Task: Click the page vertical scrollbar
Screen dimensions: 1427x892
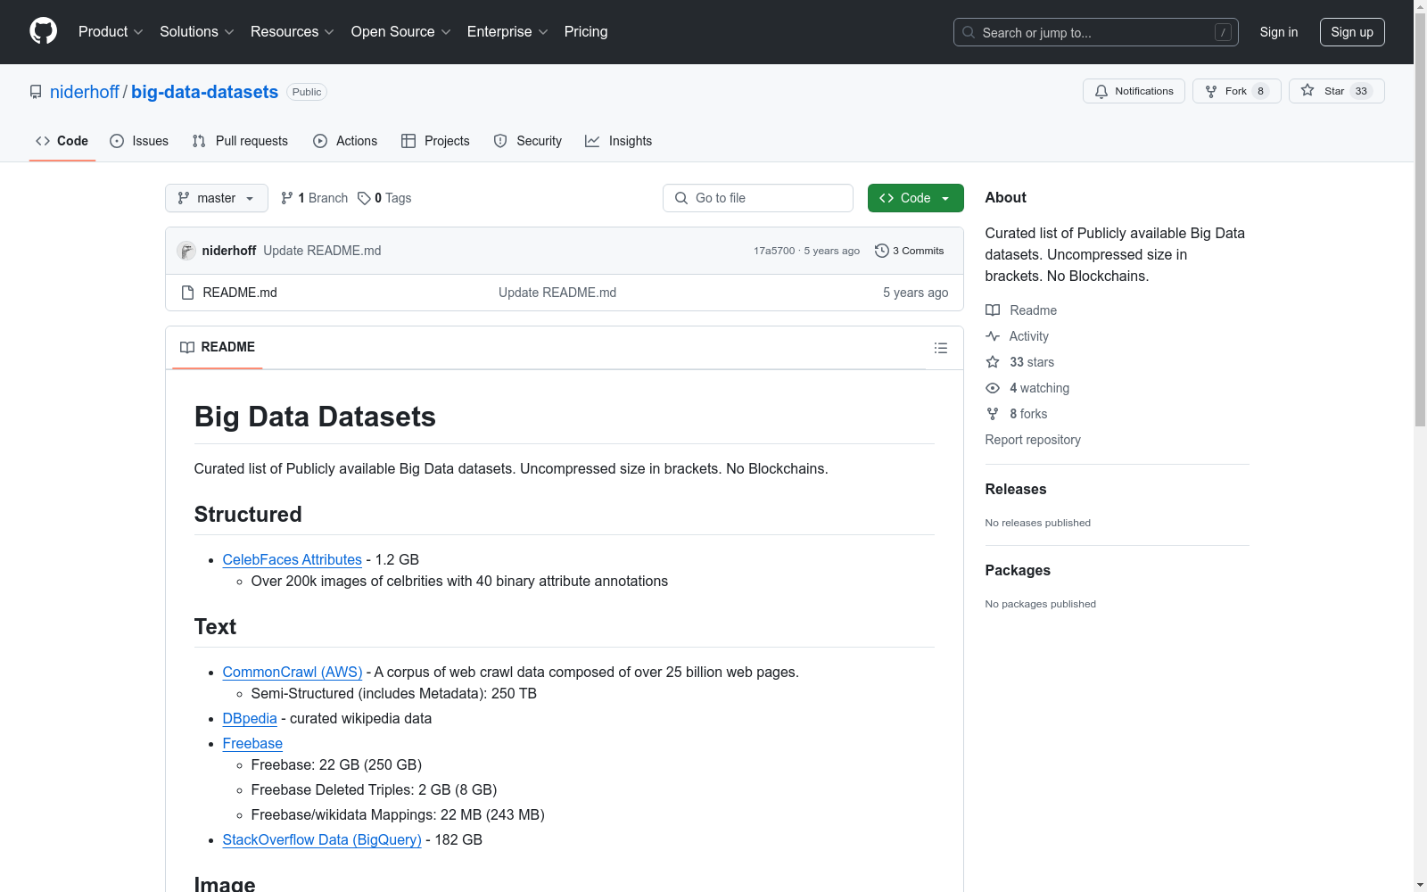Action: tap(1420, 219)
